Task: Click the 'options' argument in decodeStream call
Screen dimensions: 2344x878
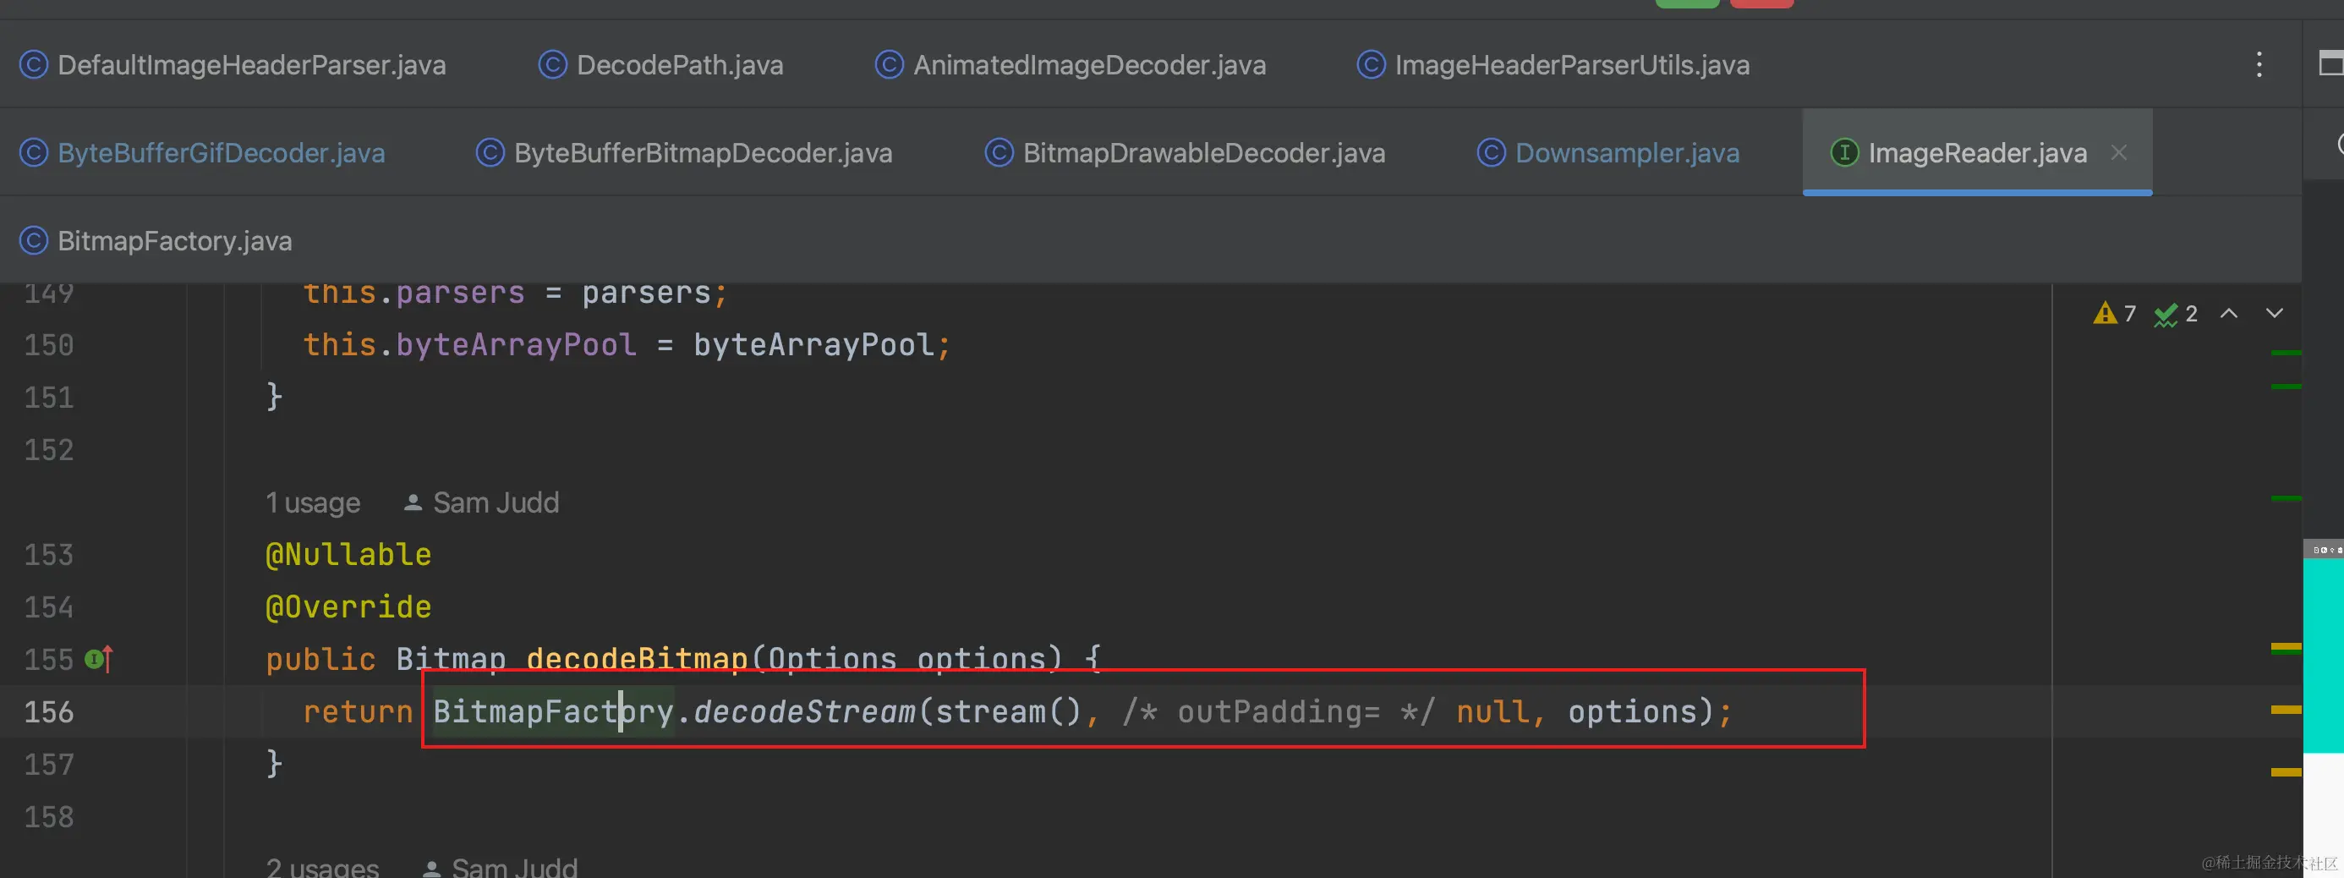Action: pyautogui.click(x=1632, y=711)
